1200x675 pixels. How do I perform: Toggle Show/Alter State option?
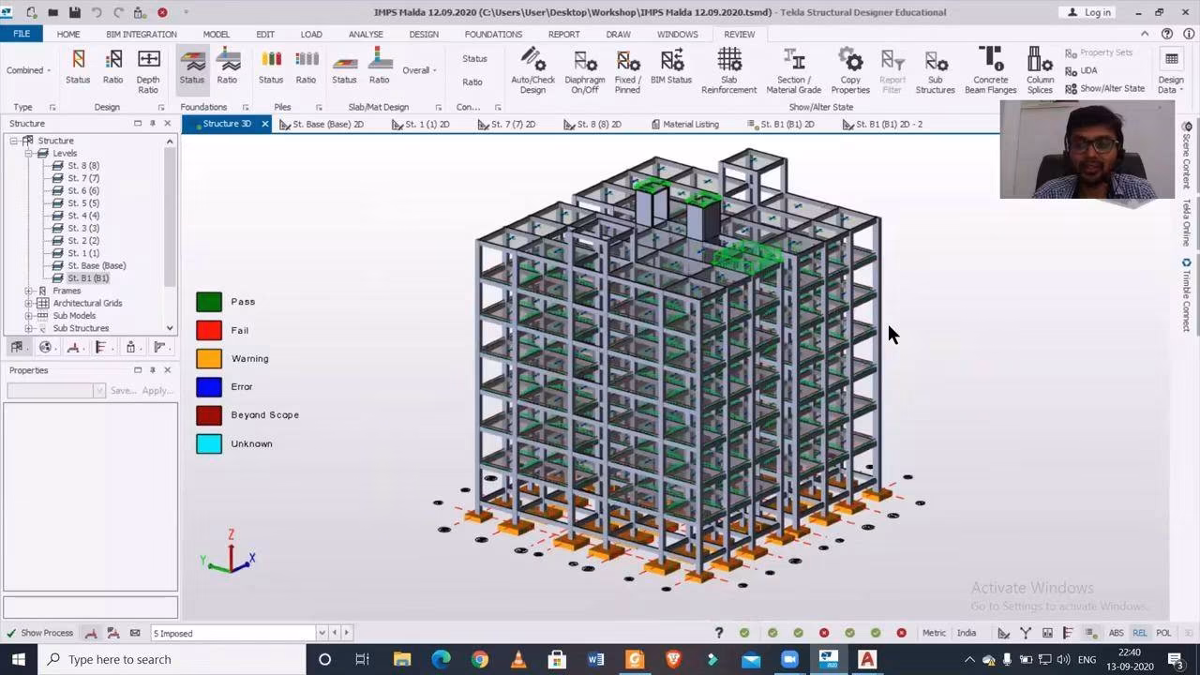[1104, 88]
